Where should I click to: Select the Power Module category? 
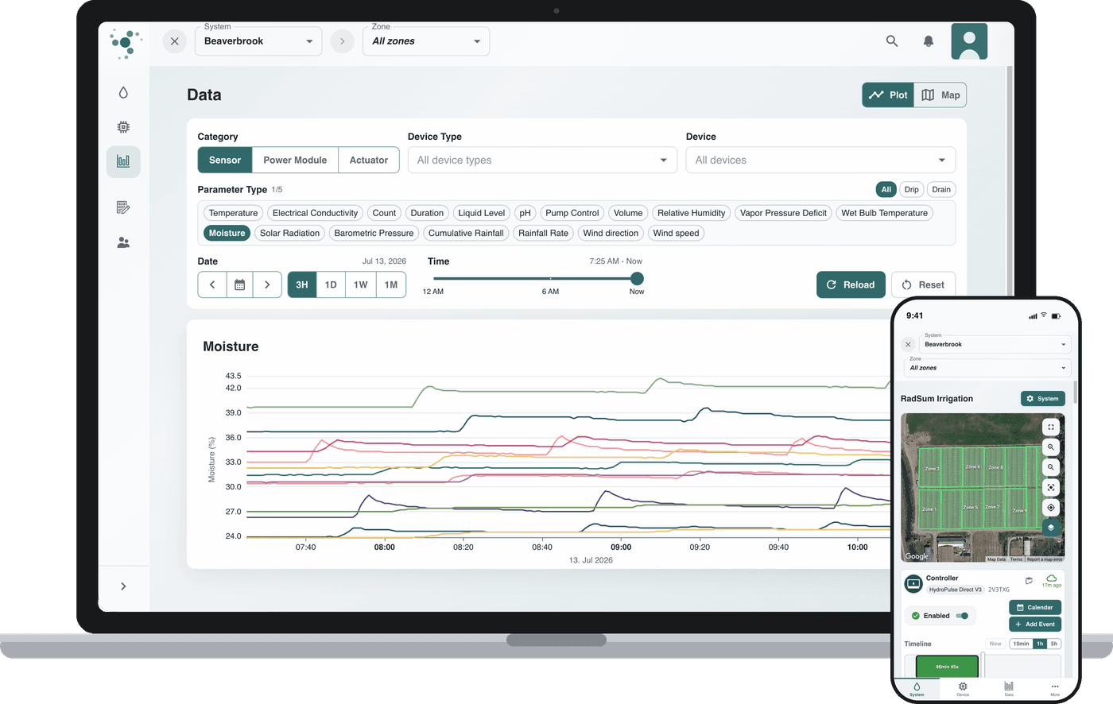(x=295, y=160)
